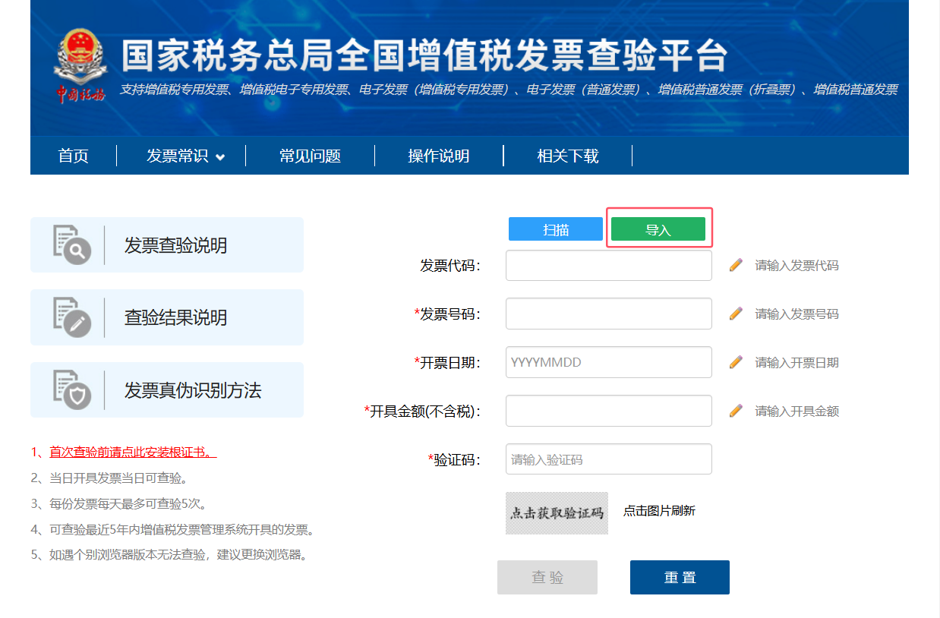940x618 pixels.
Task: Expand the 发票常识 dropdown arrow
Action: 220,157
